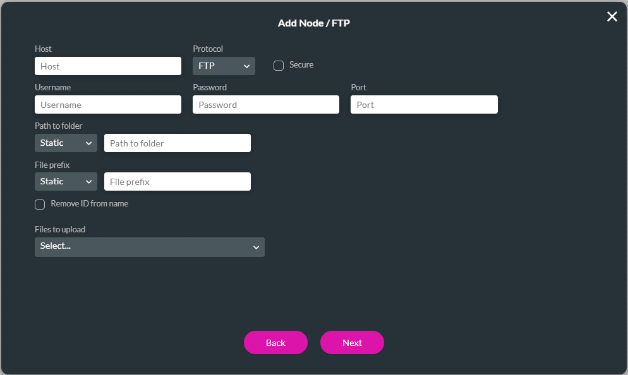The width and height of the screenshot is (628, 375).
Task: Open the Protocol dropdown
Action: [x=224, y=66]
